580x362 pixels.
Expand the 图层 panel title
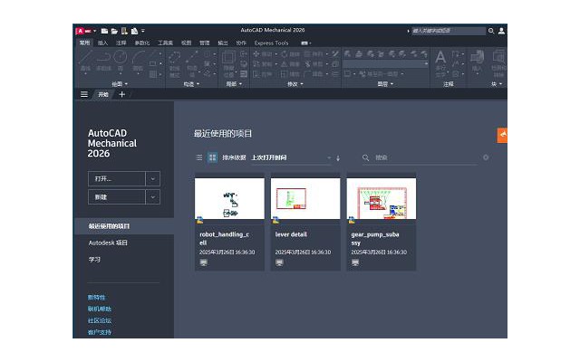[385, 84]
